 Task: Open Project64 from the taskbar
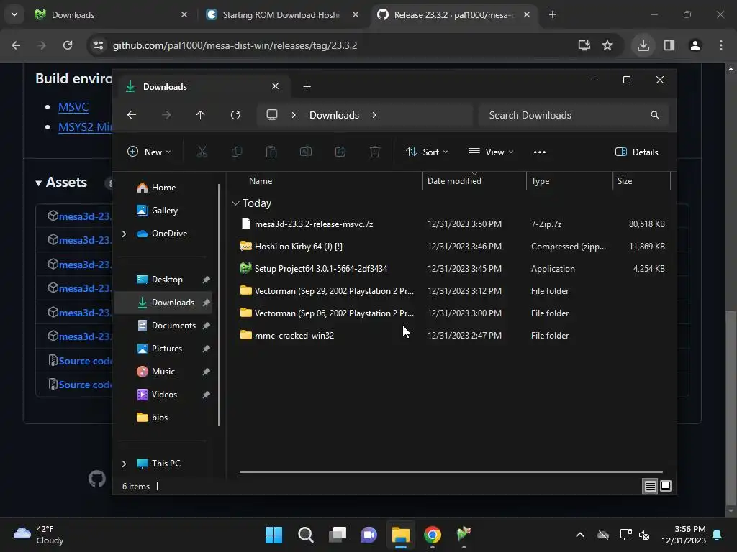click(464, 535)
